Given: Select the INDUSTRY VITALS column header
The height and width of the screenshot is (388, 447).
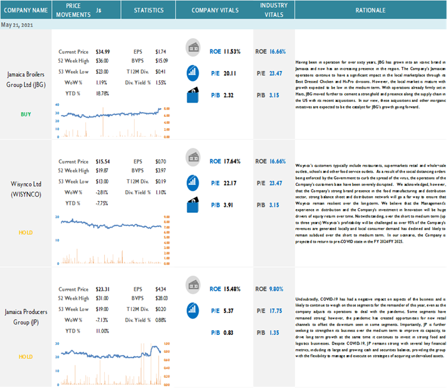Looking at the screenshot, I should pyautogui.click(x=274, y=10).
